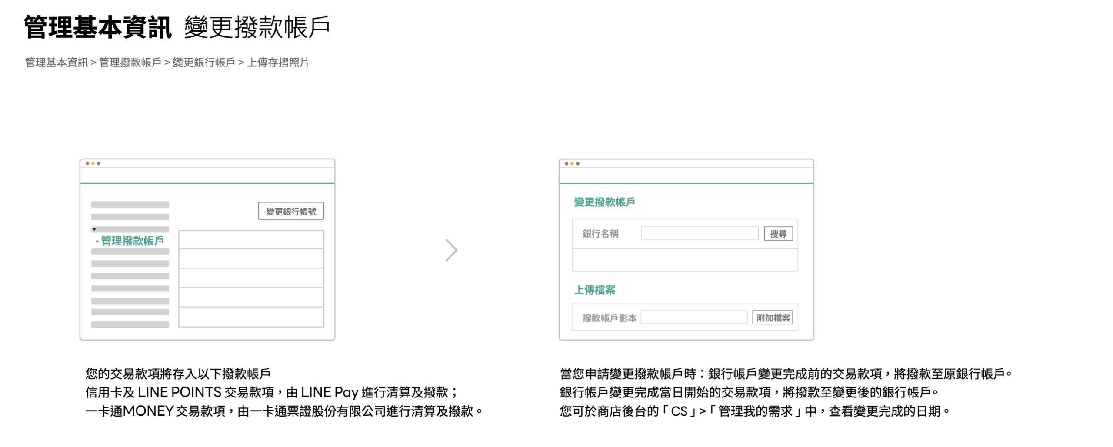Select 管理撥款帳戶 in the left sidebar
The width and height of the screenshot is (1113, 447).
pos(132,241)
